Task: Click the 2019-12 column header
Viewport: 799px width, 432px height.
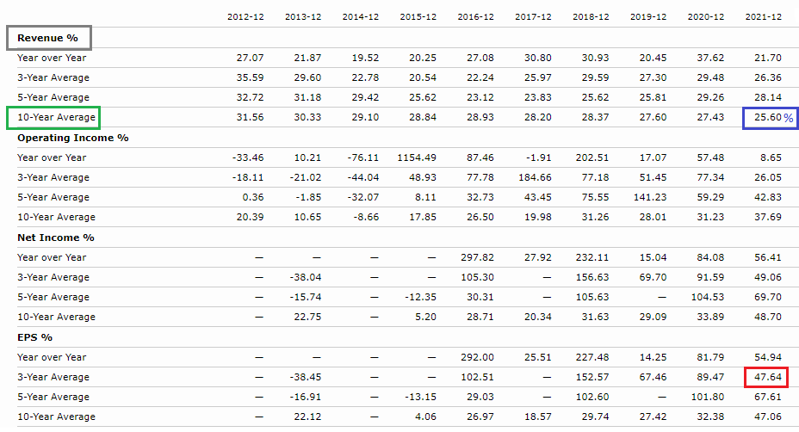Action: pyautogui.click(x=647, y=17)
